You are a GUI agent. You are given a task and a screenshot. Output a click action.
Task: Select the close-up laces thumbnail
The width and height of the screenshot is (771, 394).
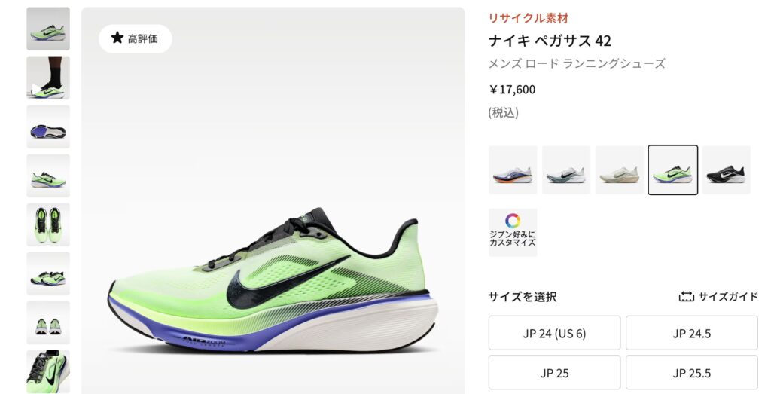[48, 371]
